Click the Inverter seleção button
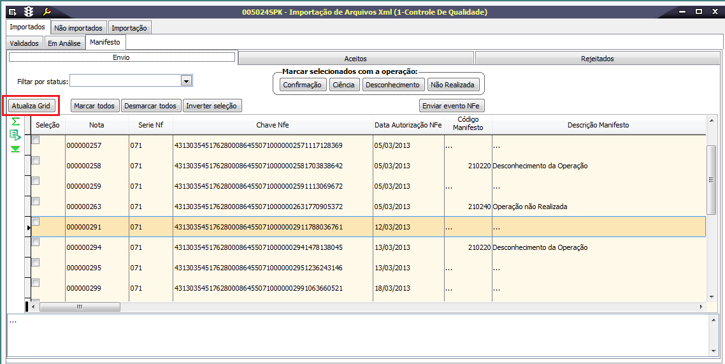This screenshot has width=725, height=364. click(x=212, y=105)
